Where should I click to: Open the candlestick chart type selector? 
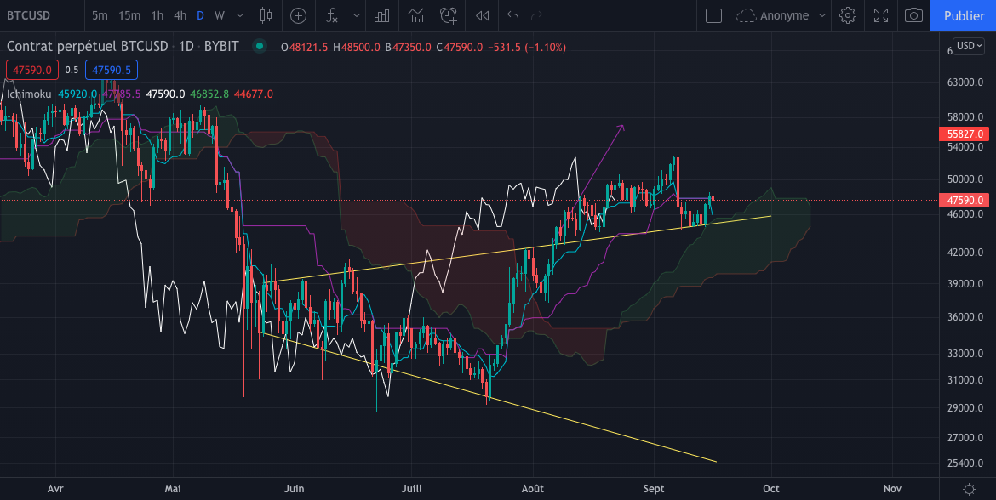click(x=266, y=15)
